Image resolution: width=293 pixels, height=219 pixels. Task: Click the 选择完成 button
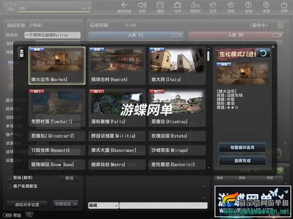pos(242,160)
